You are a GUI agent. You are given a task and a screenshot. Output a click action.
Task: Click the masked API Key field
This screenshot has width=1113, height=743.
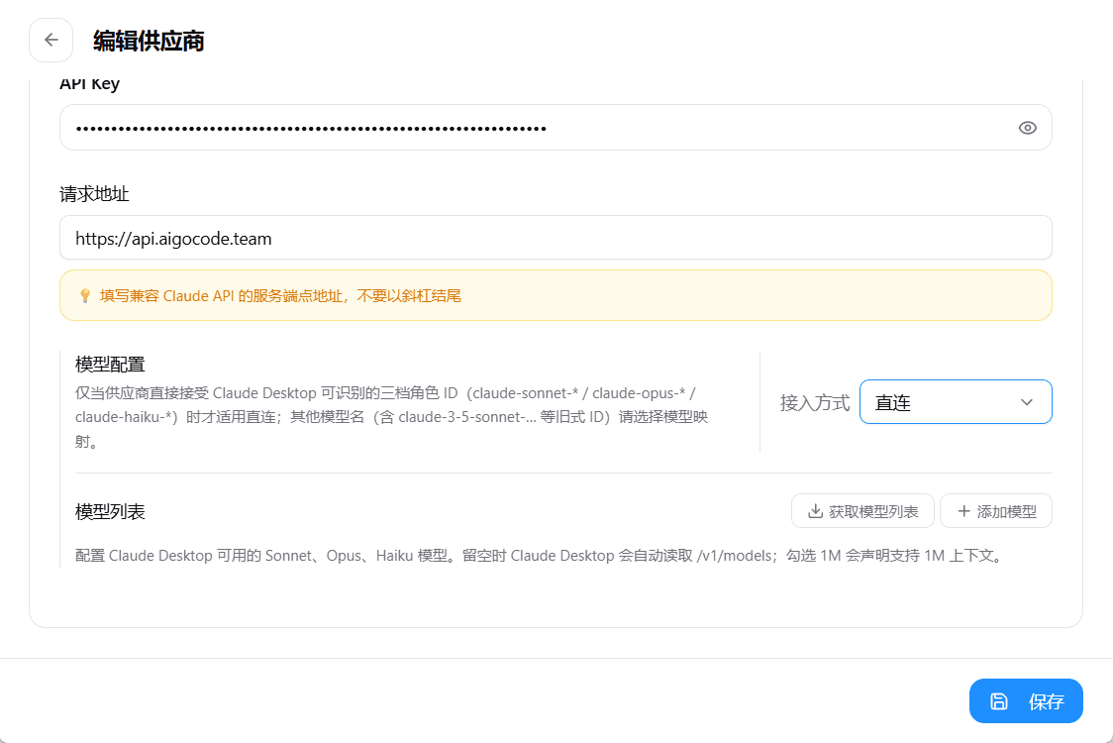coord(556,128)
